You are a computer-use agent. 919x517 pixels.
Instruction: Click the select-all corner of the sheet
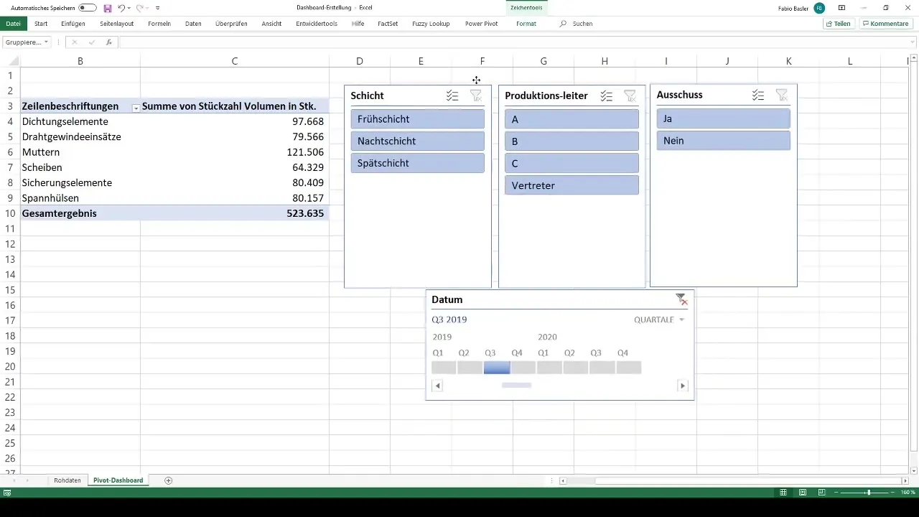coord(14,61)
